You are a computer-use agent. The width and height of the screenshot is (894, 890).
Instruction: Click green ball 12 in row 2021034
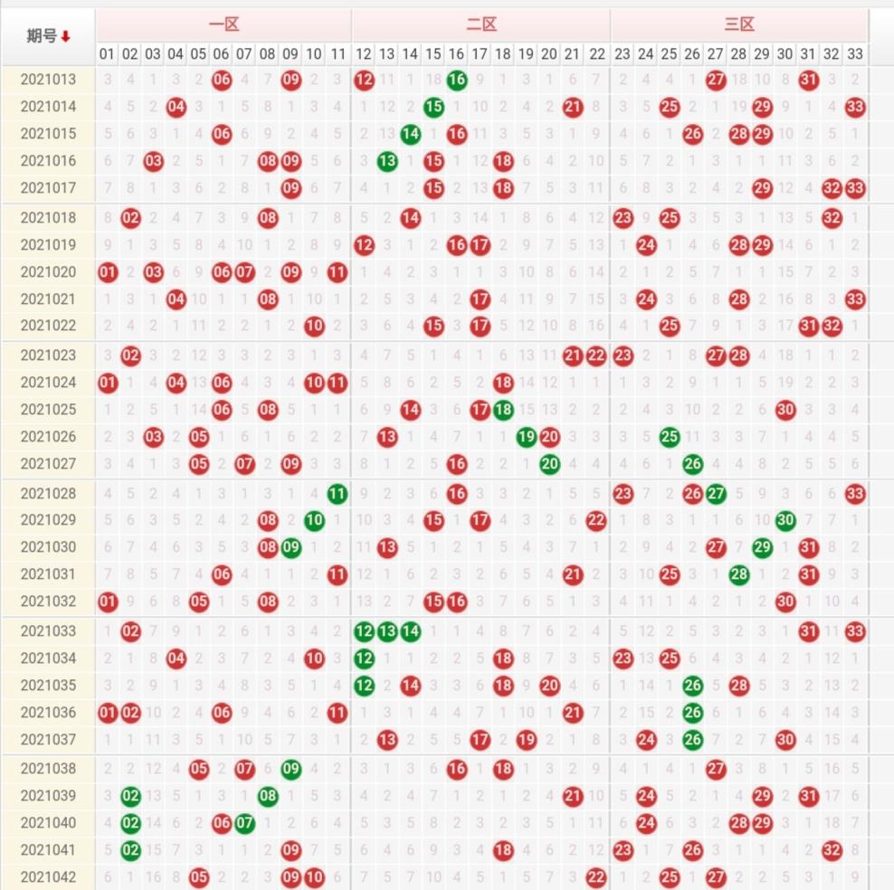pyautogui.click(x=364, y=658)
